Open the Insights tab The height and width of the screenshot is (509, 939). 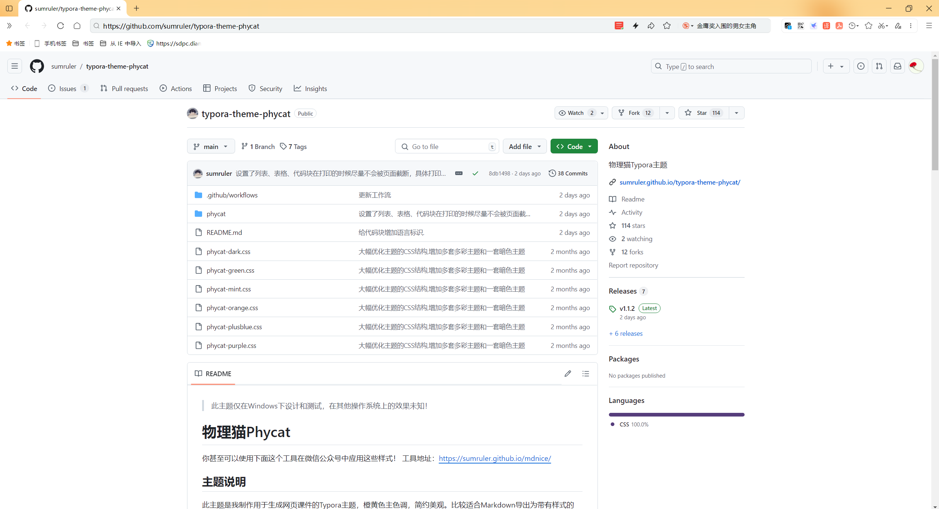coord(310,88)
